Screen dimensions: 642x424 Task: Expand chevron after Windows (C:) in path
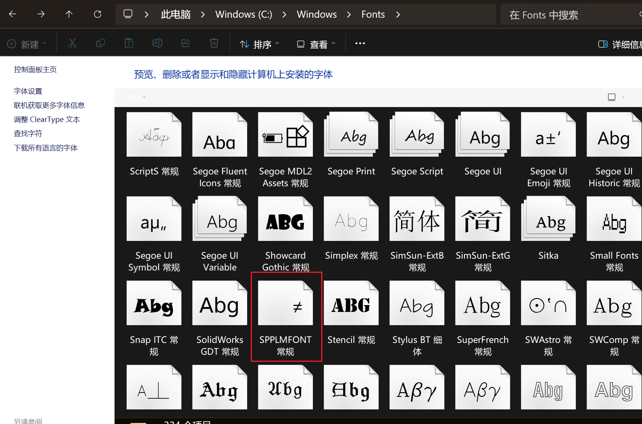pos(284,15)
